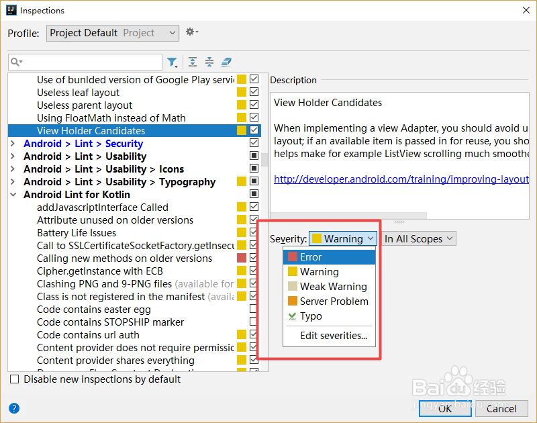Open the In All Scopes dropdown

[x=419, y=239]
